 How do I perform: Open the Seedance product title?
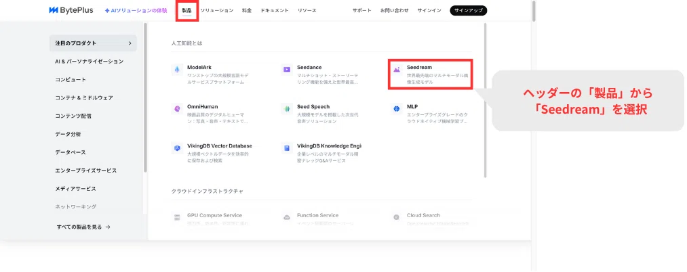[309, 68]
